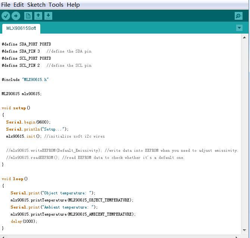The height and width of the screenshot is (238, 250).
Task: Select the MLX90615Soft tab
Action: [21, 28]
